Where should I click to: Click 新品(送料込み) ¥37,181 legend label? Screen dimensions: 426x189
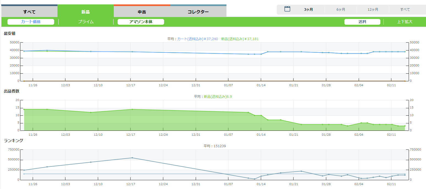[x=240, y=39]
